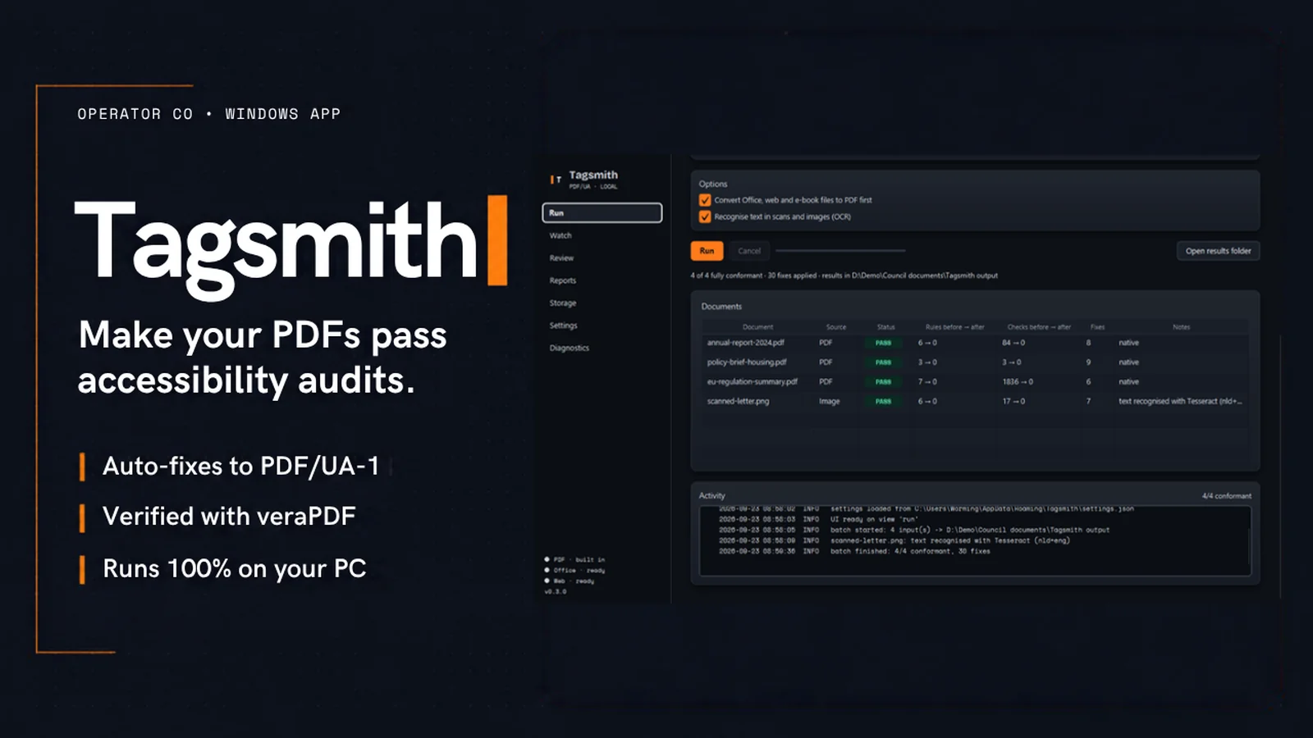Image resolution: width=1313 pixels, height=738 pixels.
Task: Click the Cancel button
Action: [x=749, y=251]
